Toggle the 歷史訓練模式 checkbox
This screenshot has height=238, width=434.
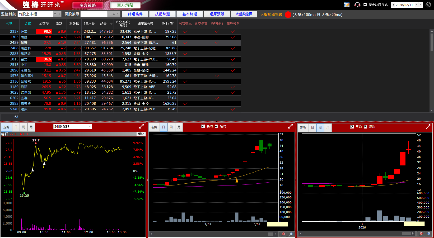(365, 4)
